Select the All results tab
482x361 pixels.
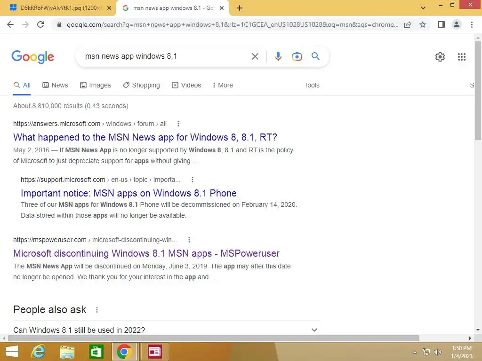22,86
